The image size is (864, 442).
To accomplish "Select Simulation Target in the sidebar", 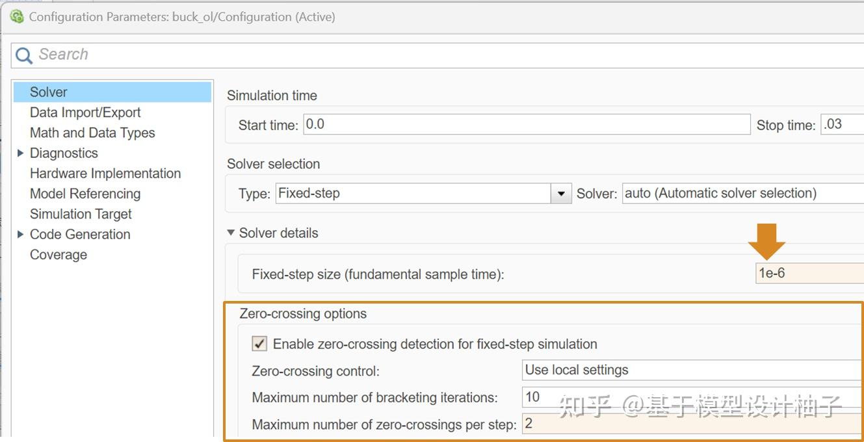I will [81, 214].
